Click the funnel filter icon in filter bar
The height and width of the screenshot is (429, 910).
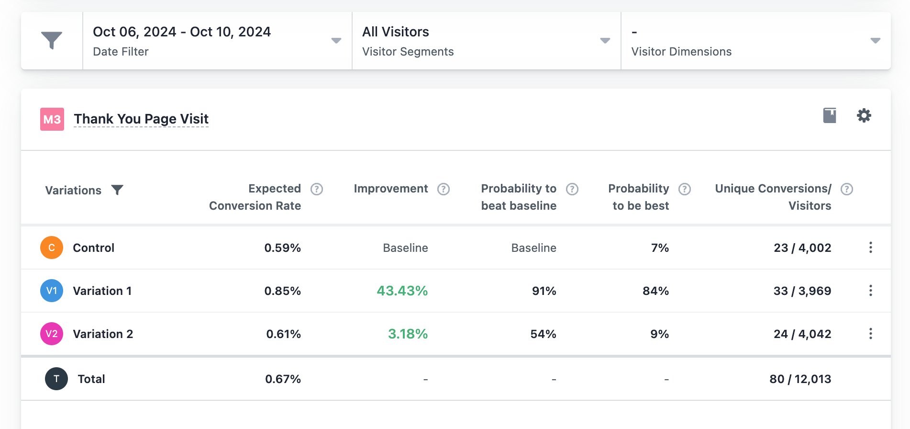click(x=52, y=41)
